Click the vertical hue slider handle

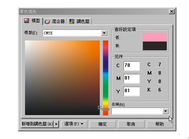pyautogui.click(x=105, y=109)
